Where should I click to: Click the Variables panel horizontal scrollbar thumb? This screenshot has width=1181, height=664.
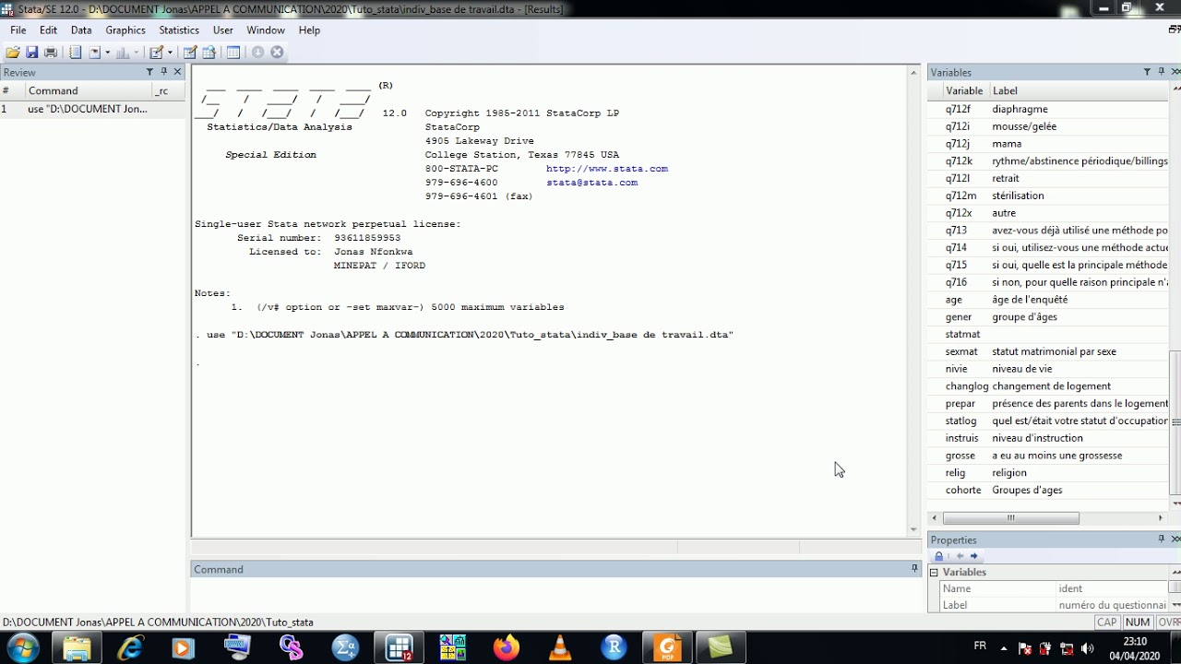(1010, 518)
